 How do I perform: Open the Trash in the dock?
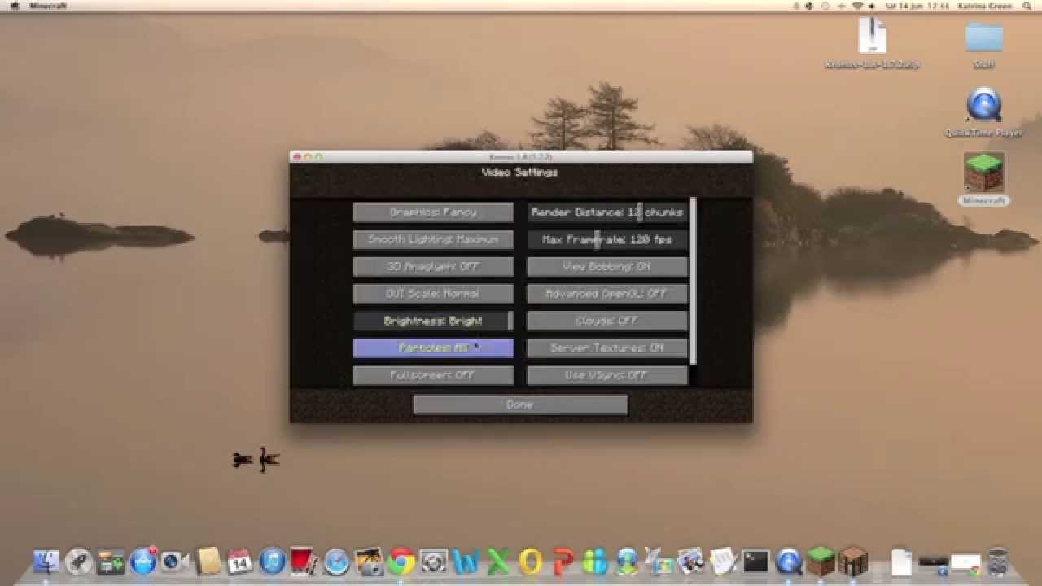coord(998,562)
